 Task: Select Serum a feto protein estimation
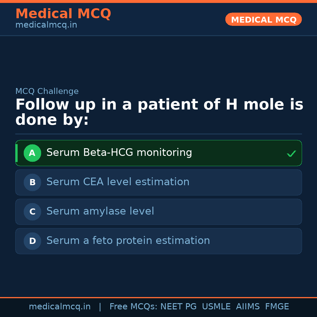(128, 241)
